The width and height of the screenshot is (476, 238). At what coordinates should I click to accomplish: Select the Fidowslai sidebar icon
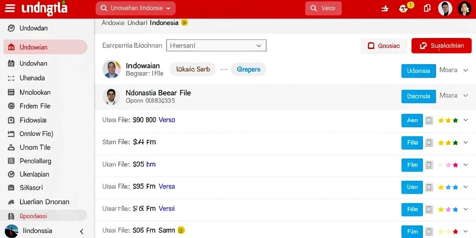(11, 120)
